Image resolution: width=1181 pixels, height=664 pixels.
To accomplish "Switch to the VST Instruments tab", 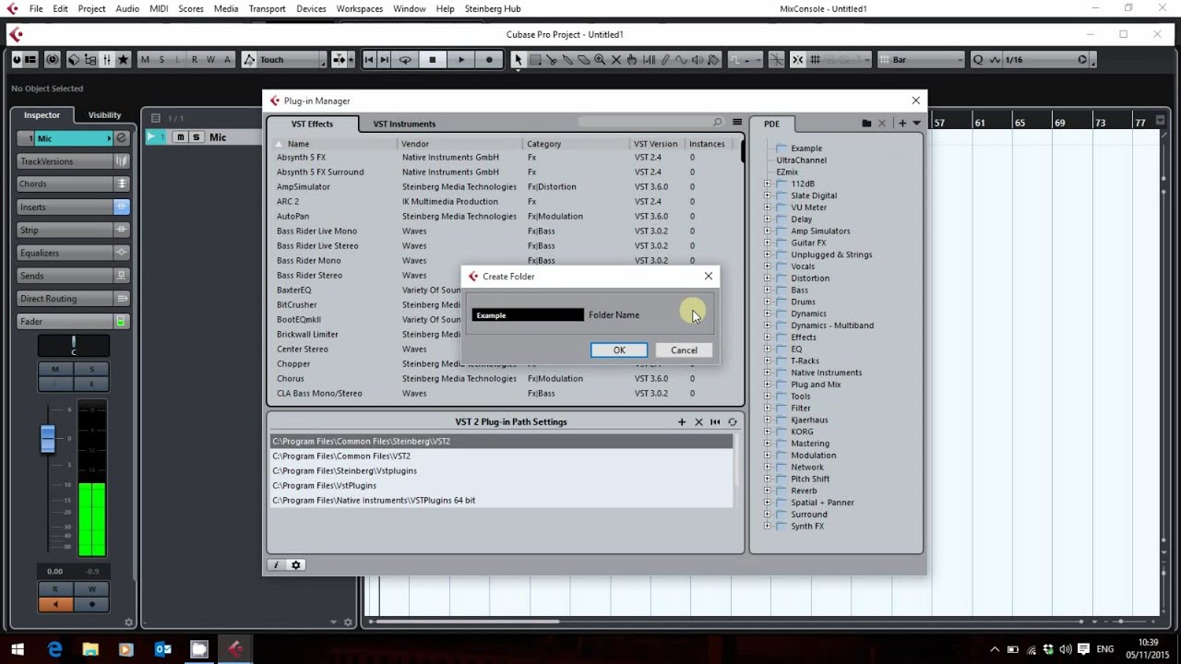I will [x=404, y=124].
